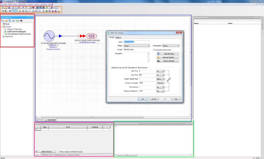The height and width of the screenshot is (159, 264).
Task: Select the pointer arrow tool in the toolbar
Action: pos(20,11)
